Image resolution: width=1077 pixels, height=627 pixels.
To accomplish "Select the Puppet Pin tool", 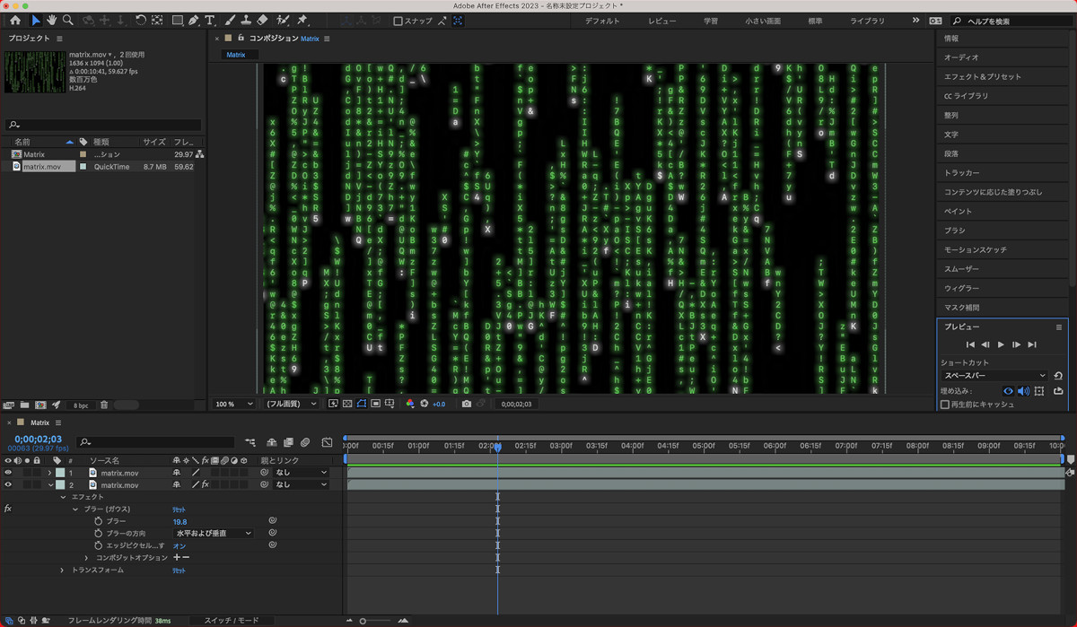I will 302,20.
